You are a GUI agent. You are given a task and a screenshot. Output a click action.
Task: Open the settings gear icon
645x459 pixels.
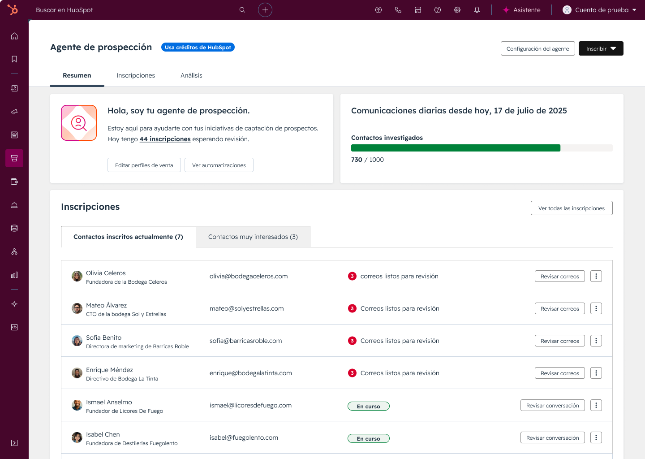pyautogui.click(x=457, y=10)
